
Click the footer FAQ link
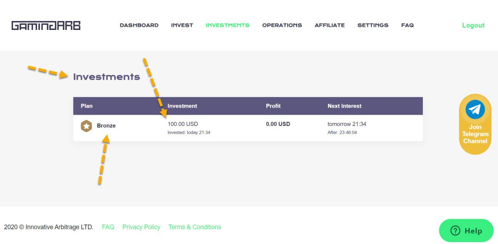point(108,227)
